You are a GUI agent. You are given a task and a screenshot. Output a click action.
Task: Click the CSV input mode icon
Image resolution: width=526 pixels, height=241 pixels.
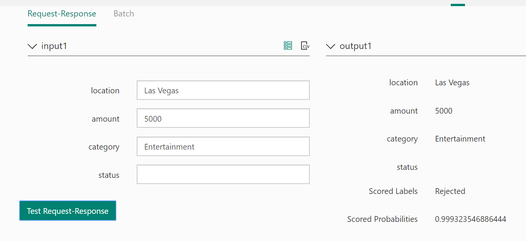click(x=305, y=46)
